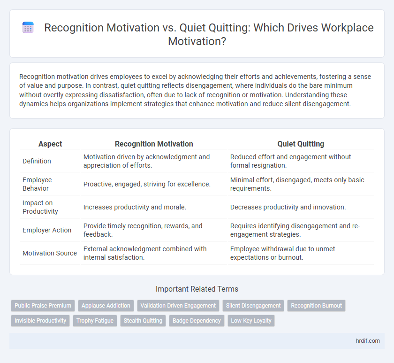394x363 pixels.
Task: Select cell 'Requires identifying disengagement and re-engagement strategies'
Action: [301, 230]
